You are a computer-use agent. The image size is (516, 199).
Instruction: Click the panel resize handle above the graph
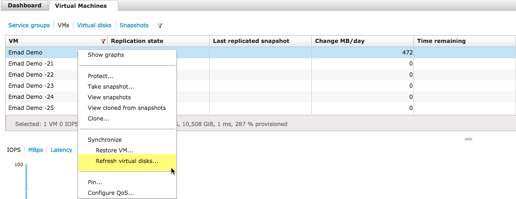click(x=468, y=139)
